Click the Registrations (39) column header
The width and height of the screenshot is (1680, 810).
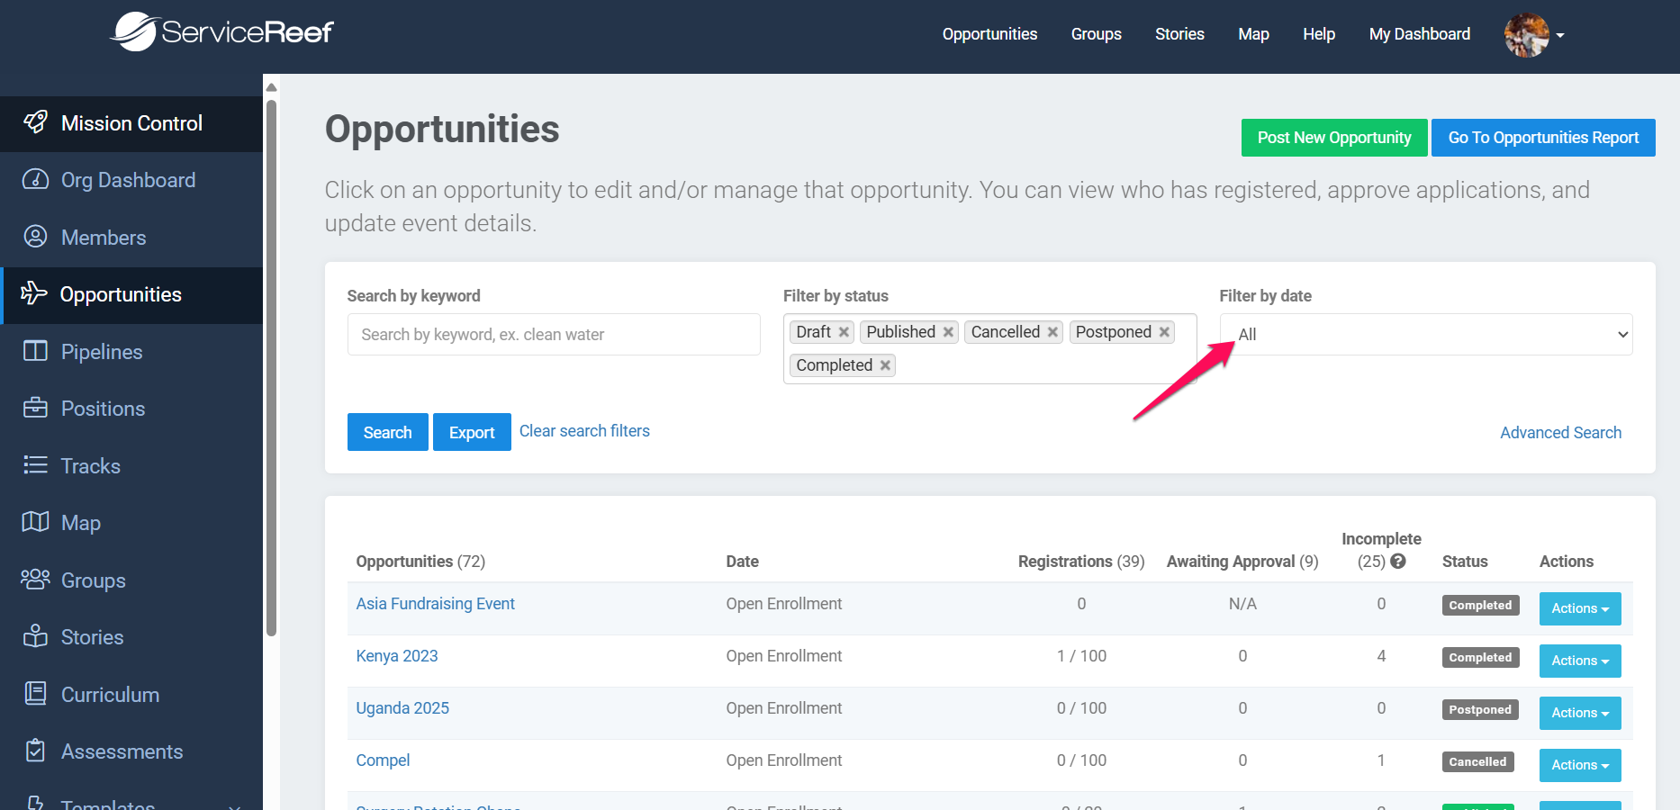[1081, 562]
